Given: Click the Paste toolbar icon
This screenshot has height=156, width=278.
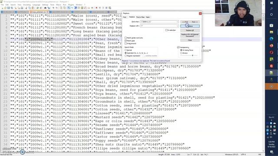Looking at the screenshot, I should coord(33,8).
